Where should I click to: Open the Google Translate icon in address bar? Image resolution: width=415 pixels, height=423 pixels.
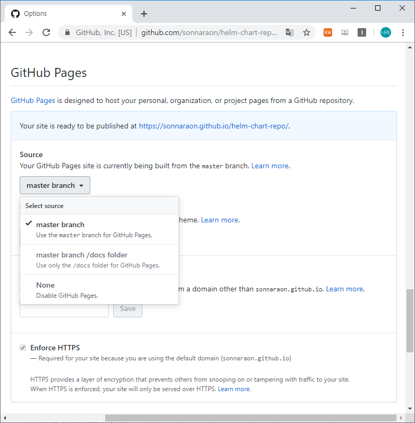pos(290,33)
